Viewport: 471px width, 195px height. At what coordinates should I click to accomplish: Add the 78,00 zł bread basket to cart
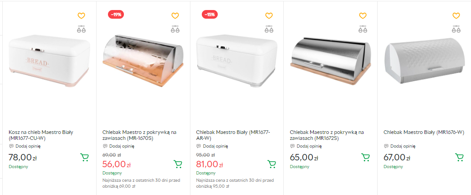84,158
